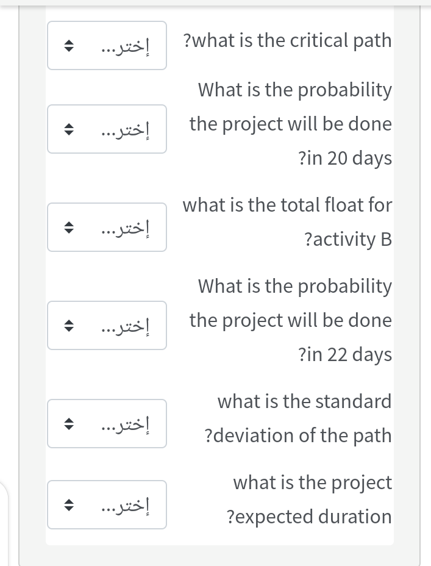The height and width of the screenshot is (566, 431).
Task: Expand the total float for activity B dropdown
Action: point(107,227)
